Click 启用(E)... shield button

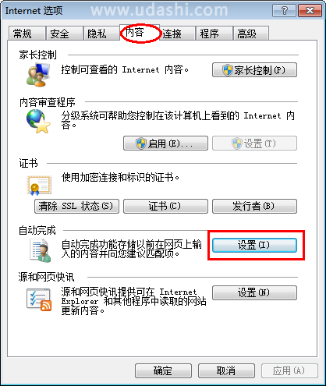pos(165,143)
